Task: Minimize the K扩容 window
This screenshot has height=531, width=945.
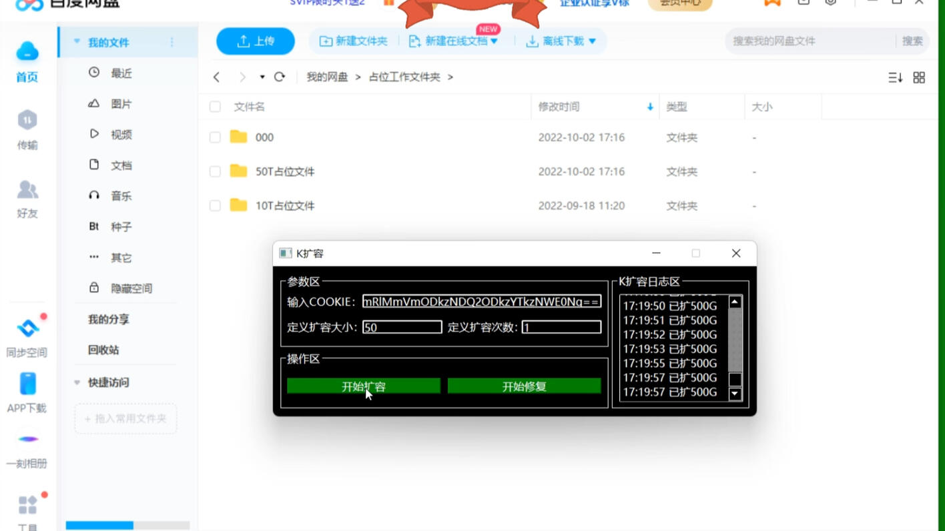Action: pos(656,253)
